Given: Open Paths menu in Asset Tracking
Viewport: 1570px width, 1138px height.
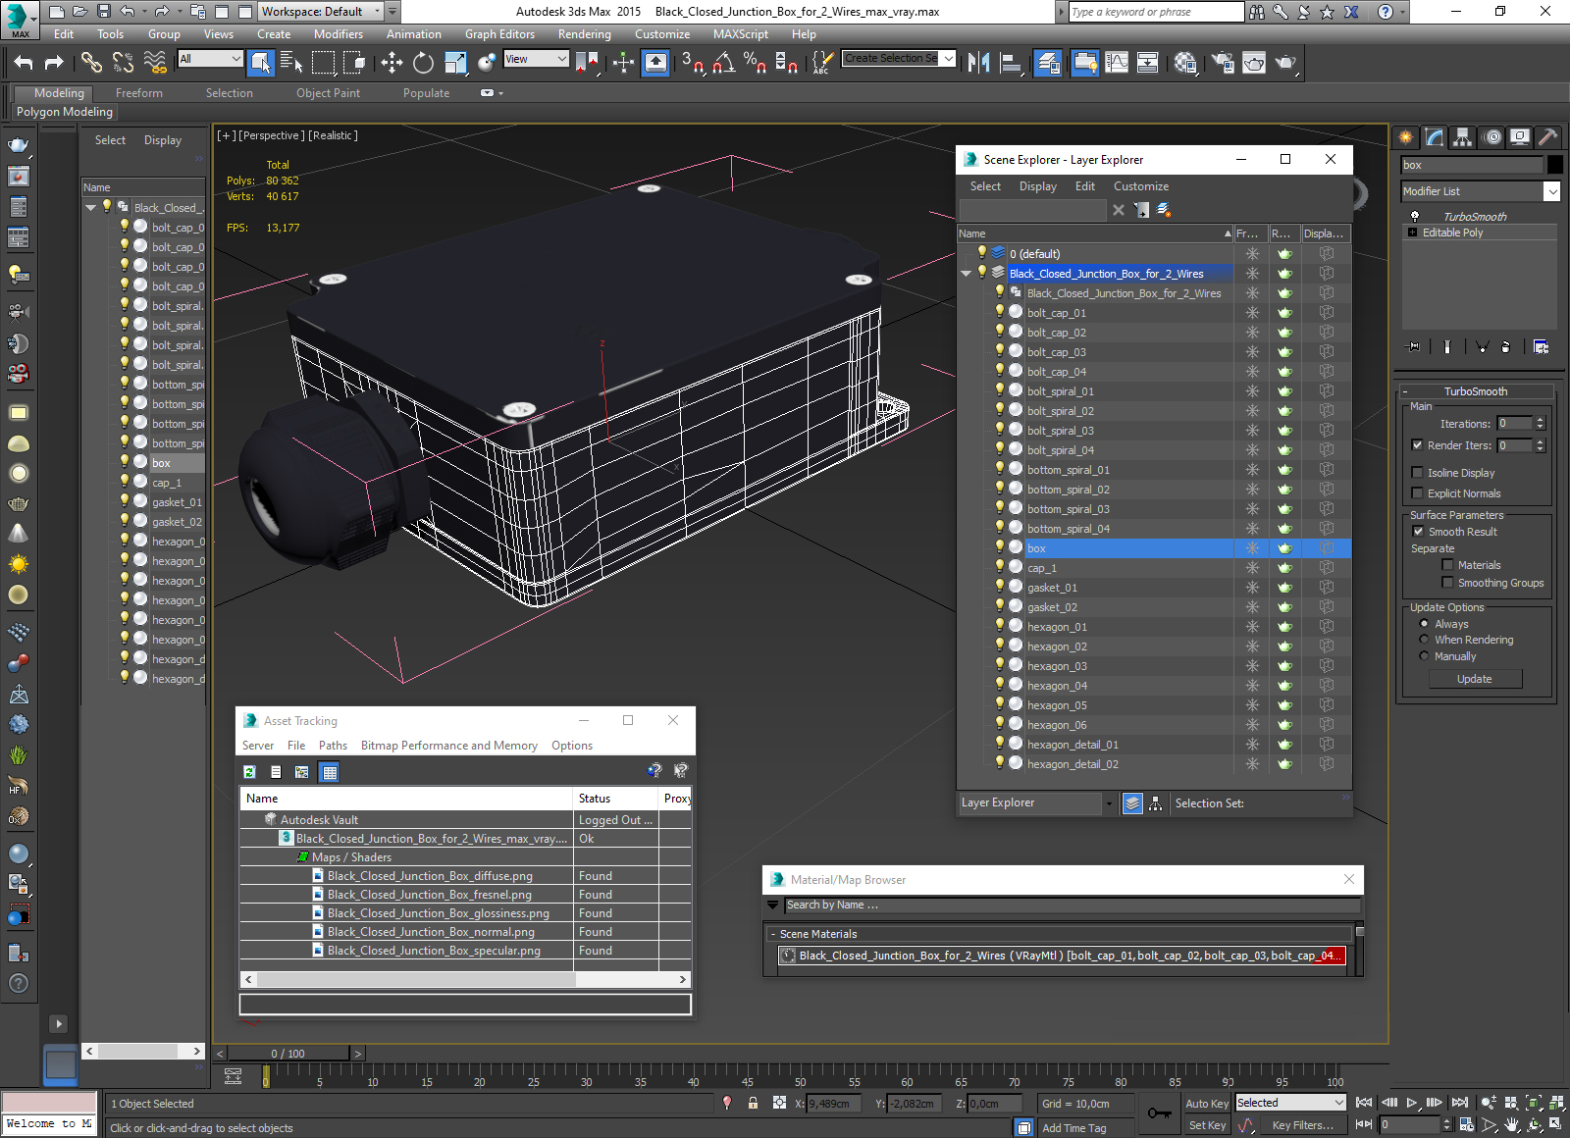Looking at the screenshot, I should pos(333,746).
